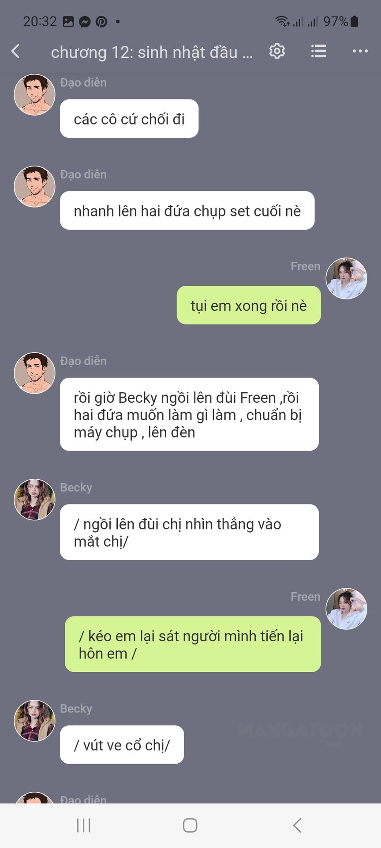381x848 pixels.
Task: Tap the "/ vút ve cổ chị/" message
Action: [x=122, y=745]
